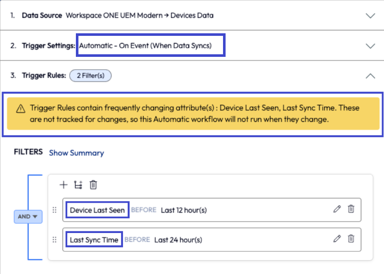Delete the filter group trash icon

coord(93,185)
